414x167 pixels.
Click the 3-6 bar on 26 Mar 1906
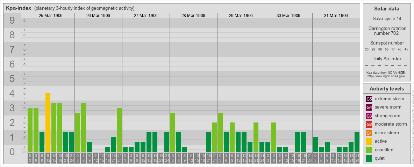point(84,128)
